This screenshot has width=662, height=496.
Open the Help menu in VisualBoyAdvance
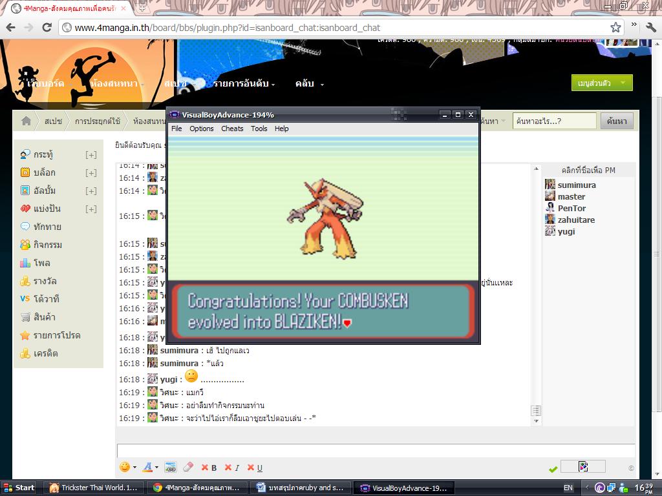tap(282, 129)
